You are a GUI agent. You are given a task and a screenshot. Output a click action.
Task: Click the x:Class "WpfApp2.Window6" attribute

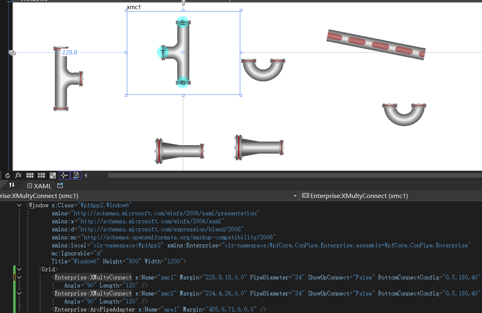(x=92, y=205)
